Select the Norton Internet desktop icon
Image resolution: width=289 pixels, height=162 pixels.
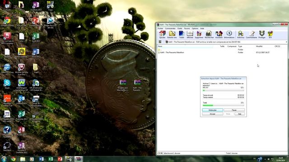(x=21, y=53)
